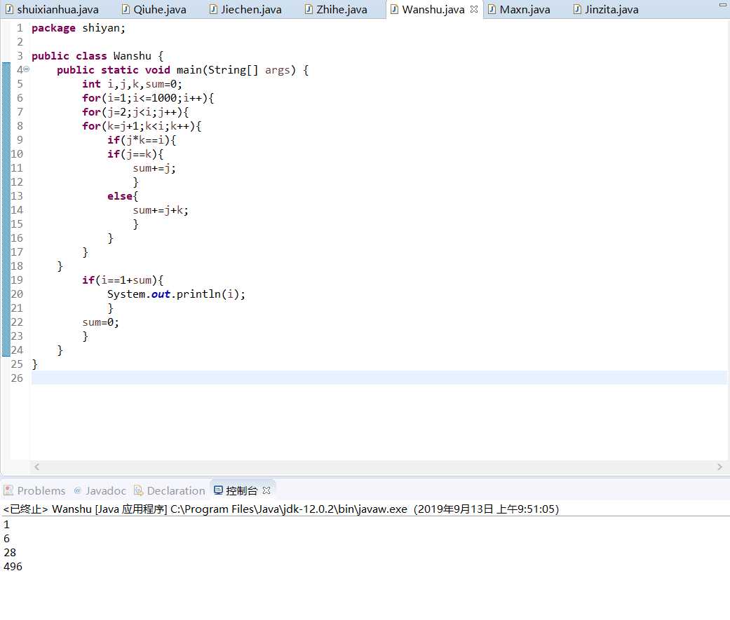Click 'System.out.println(i);' statement
The height and width of the screenshot is (620, 730).
[x=176, y=294]
